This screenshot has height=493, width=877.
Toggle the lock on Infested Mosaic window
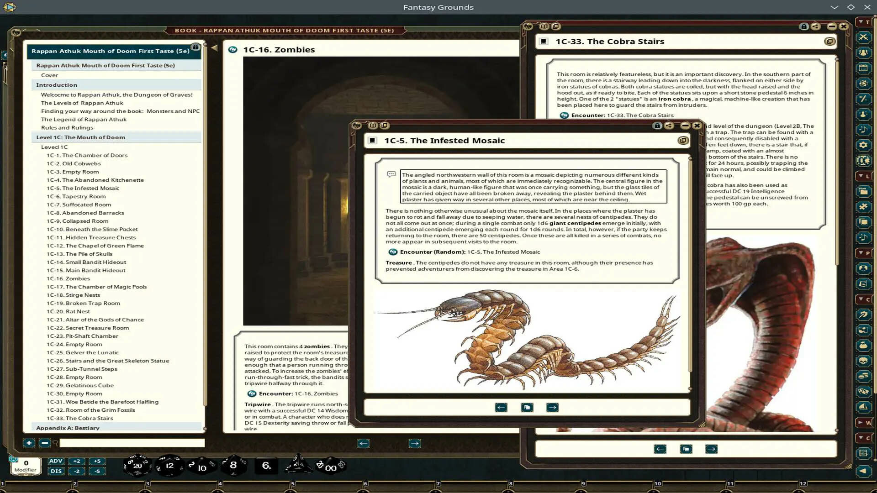(657, 126)
